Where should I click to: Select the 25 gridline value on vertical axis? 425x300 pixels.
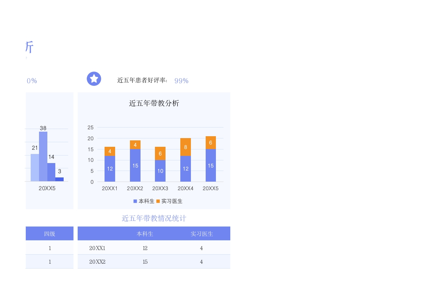tap(91, 127)
